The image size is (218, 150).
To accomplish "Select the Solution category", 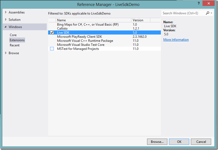I will click(14, 20).
